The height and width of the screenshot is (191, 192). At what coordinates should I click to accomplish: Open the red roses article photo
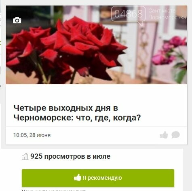pyautogui.click(x=96, y=45)
